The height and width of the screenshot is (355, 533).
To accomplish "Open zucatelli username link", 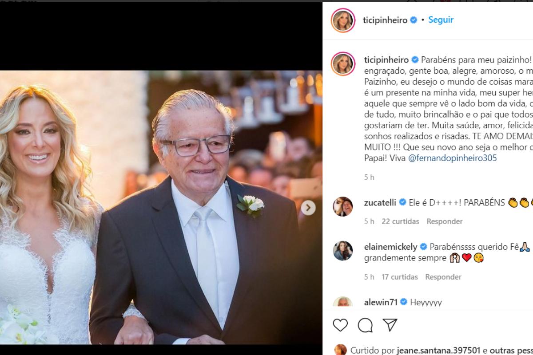I will pos(380,202).
